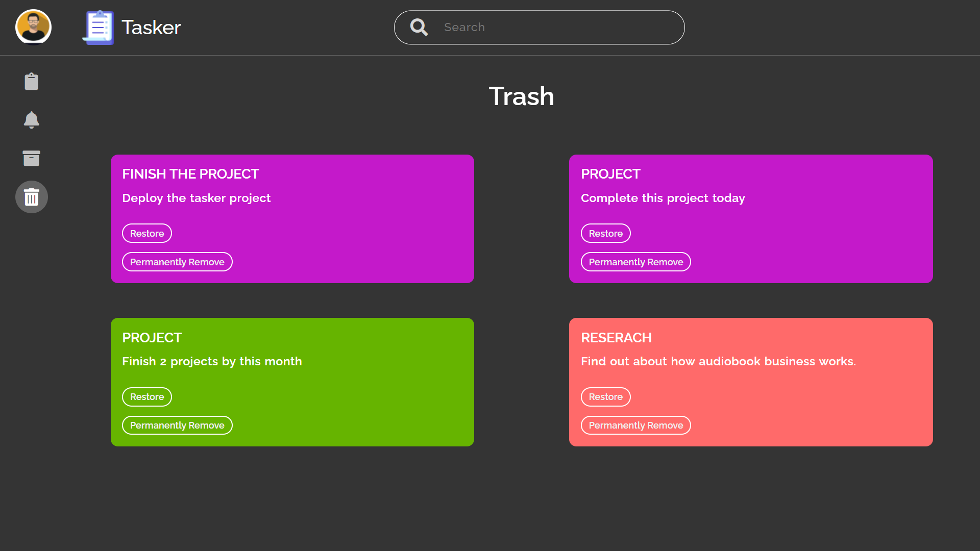Image resolution: width=980 pixels, height=551 pixels.
Task: Click the magnifying glass search icon
Action: point(419,27)
